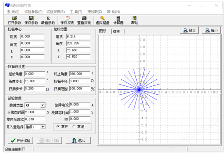Click the disabled 停止试验 stop button
This screenshot has height=154, width=224.
tap(49, 140)
